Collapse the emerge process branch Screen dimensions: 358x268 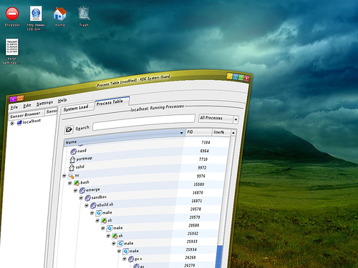(75, 190)
